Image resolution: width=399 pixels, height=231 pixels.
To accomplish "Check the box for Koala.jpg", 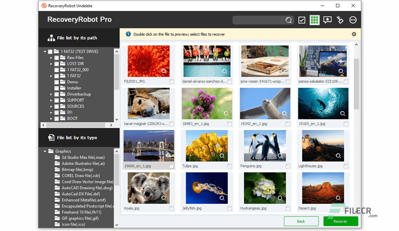I will [171, 208].
